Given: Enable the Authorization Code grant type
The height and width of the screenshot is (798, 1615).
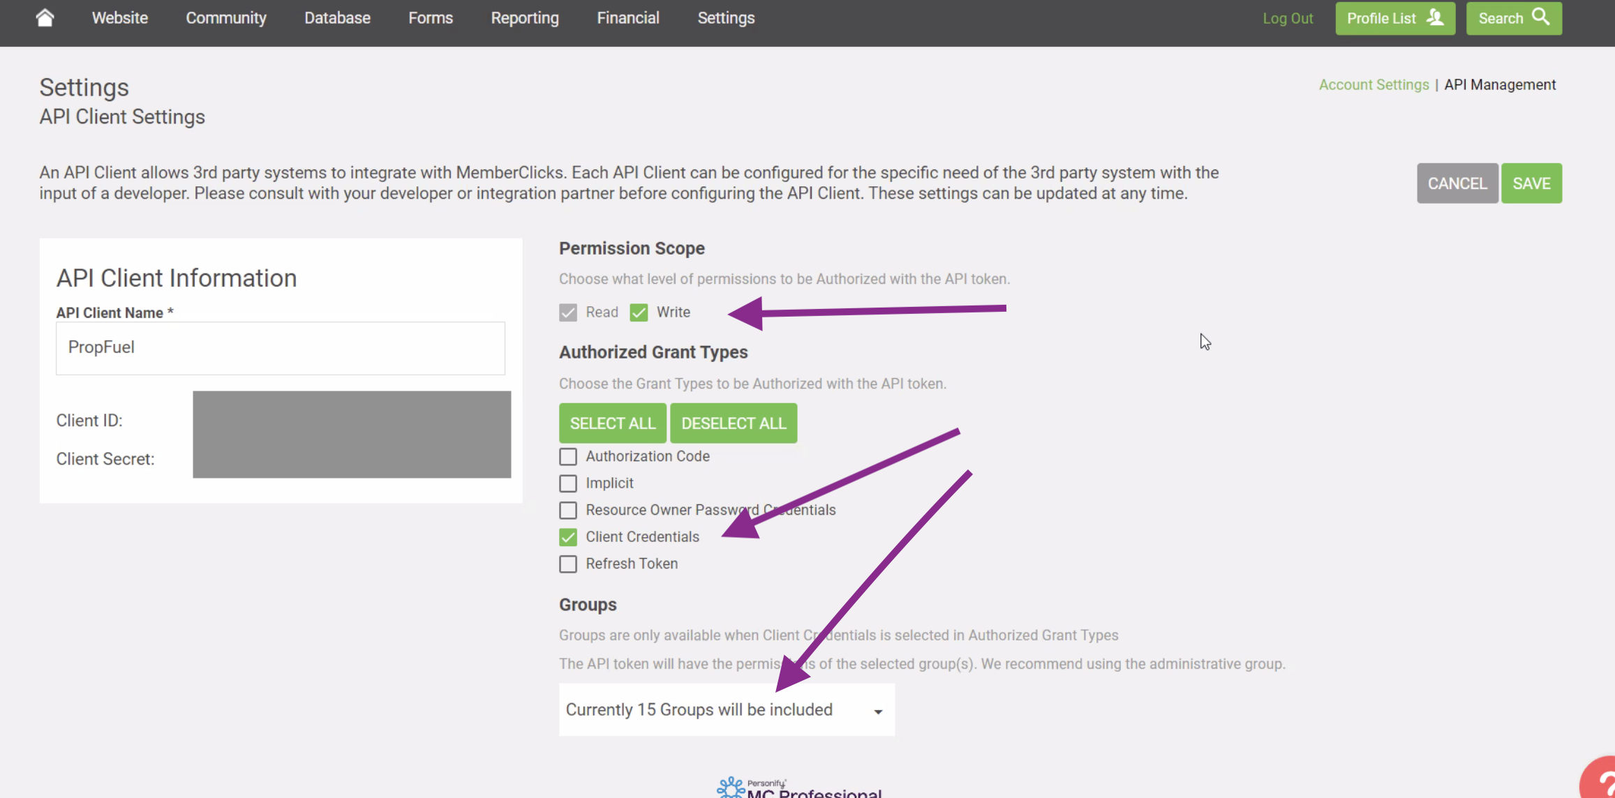Looking at the screenshot, I should tap(567, 456).
